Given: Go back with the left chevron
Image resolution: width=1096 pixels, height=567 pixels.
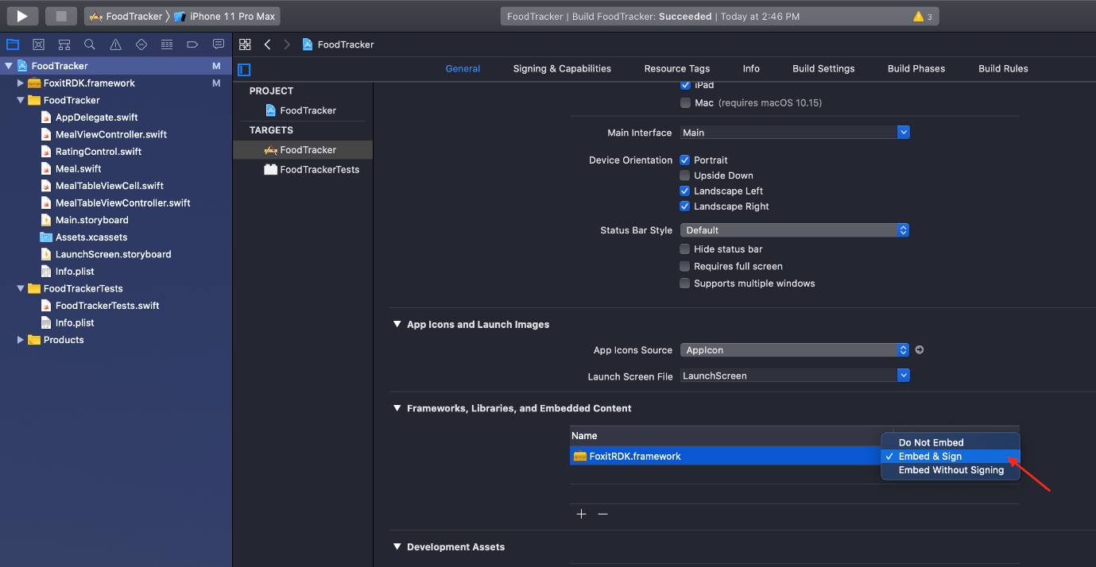Looking at the screenshot, I should pos(268,44).
